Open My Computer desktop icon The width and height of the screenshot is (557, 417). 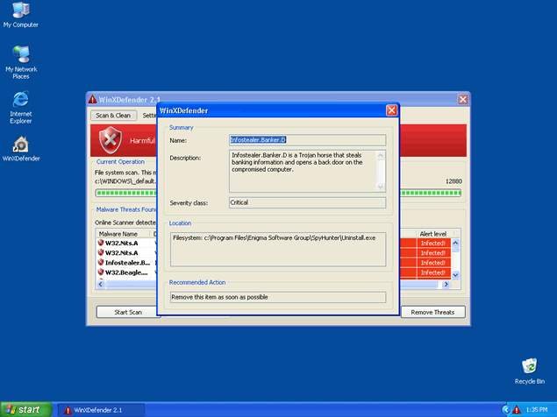[x=20, y=12]
